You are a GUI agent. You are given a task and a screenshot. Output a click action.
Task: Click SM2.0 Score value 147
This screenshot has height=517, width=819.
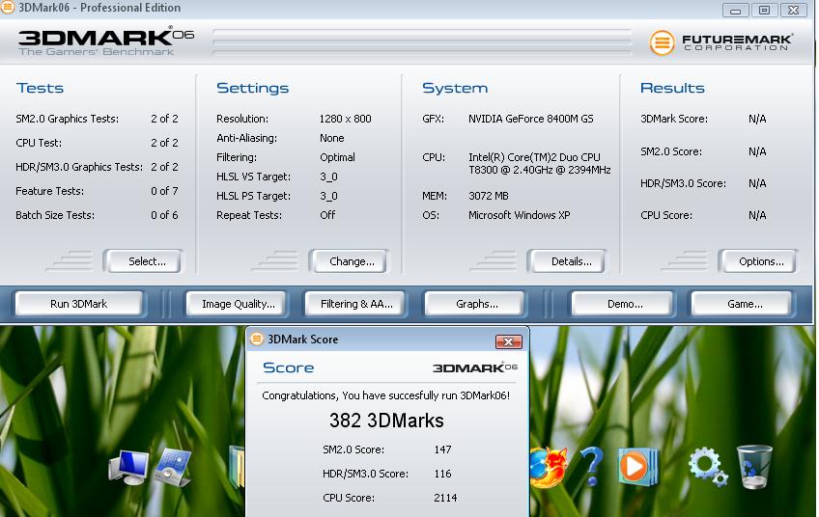[x=442, y=449]
